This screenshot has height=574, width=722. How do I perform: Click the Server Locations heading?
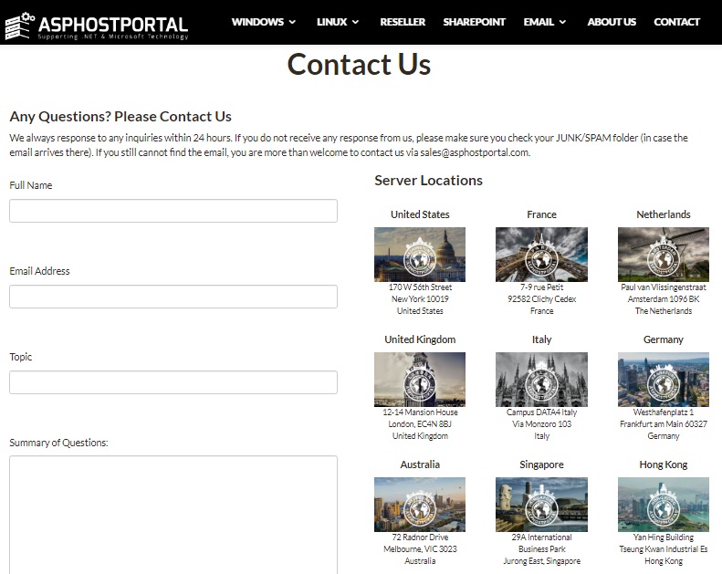[428, 181]
